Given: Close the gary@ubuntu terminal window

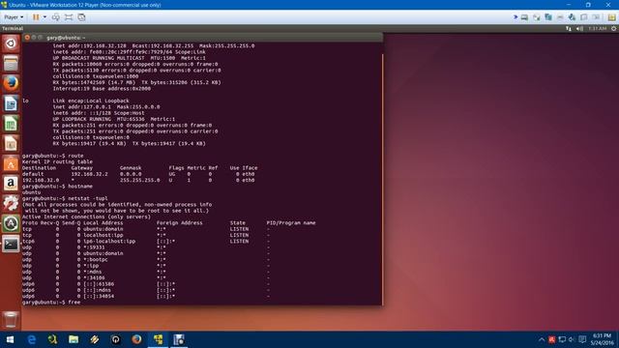Looking at the screenshot, I should pos(27,38).
